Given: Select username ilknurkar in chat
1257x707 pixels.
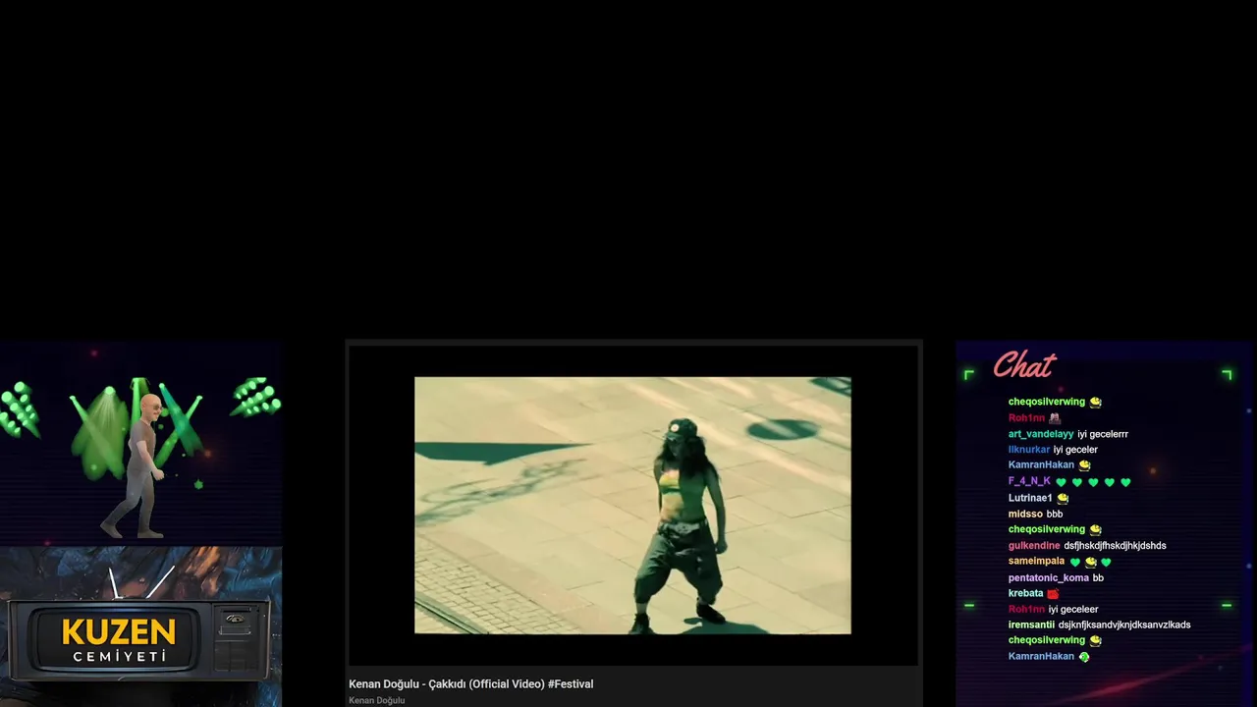Looking at the screenshot, I should (x=1029, y=450).
